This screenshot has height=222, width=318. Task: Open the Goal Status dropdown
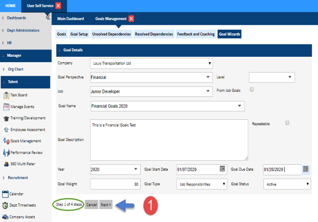[287, 184]
